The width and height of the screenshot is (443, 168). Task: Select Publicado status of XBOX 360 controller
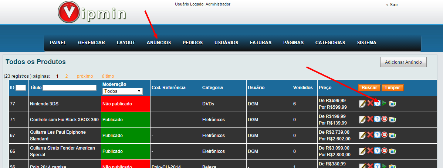click(125, 120)
